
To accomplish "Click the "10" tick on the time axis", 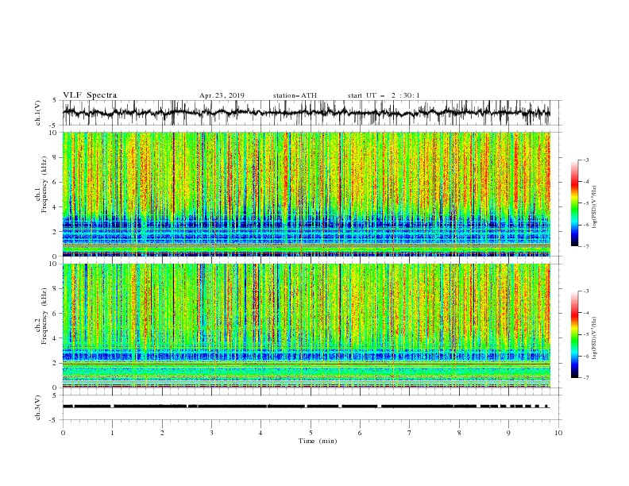I will [558, 433].
